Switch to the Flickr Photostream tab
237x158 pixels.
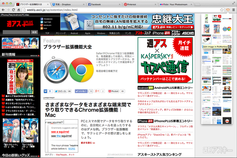tap(176, 4)
